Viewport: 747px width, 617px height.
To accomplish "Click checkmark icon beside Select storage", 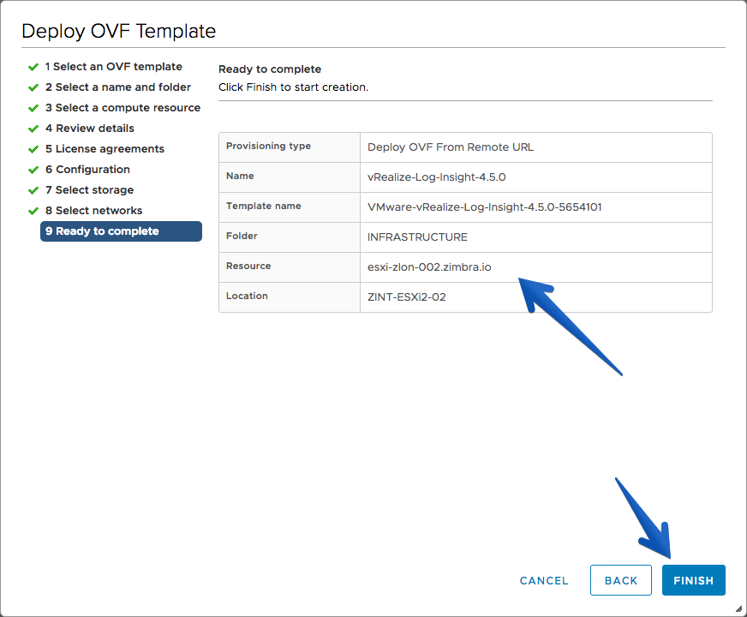I will click(x=33, y=190).
